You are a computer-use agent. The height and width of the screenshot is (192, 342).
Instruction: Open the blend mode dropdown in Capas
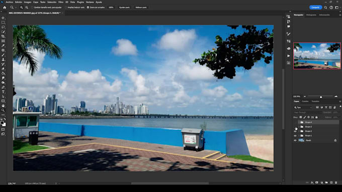pyautogui.click(x=307, y=112)
